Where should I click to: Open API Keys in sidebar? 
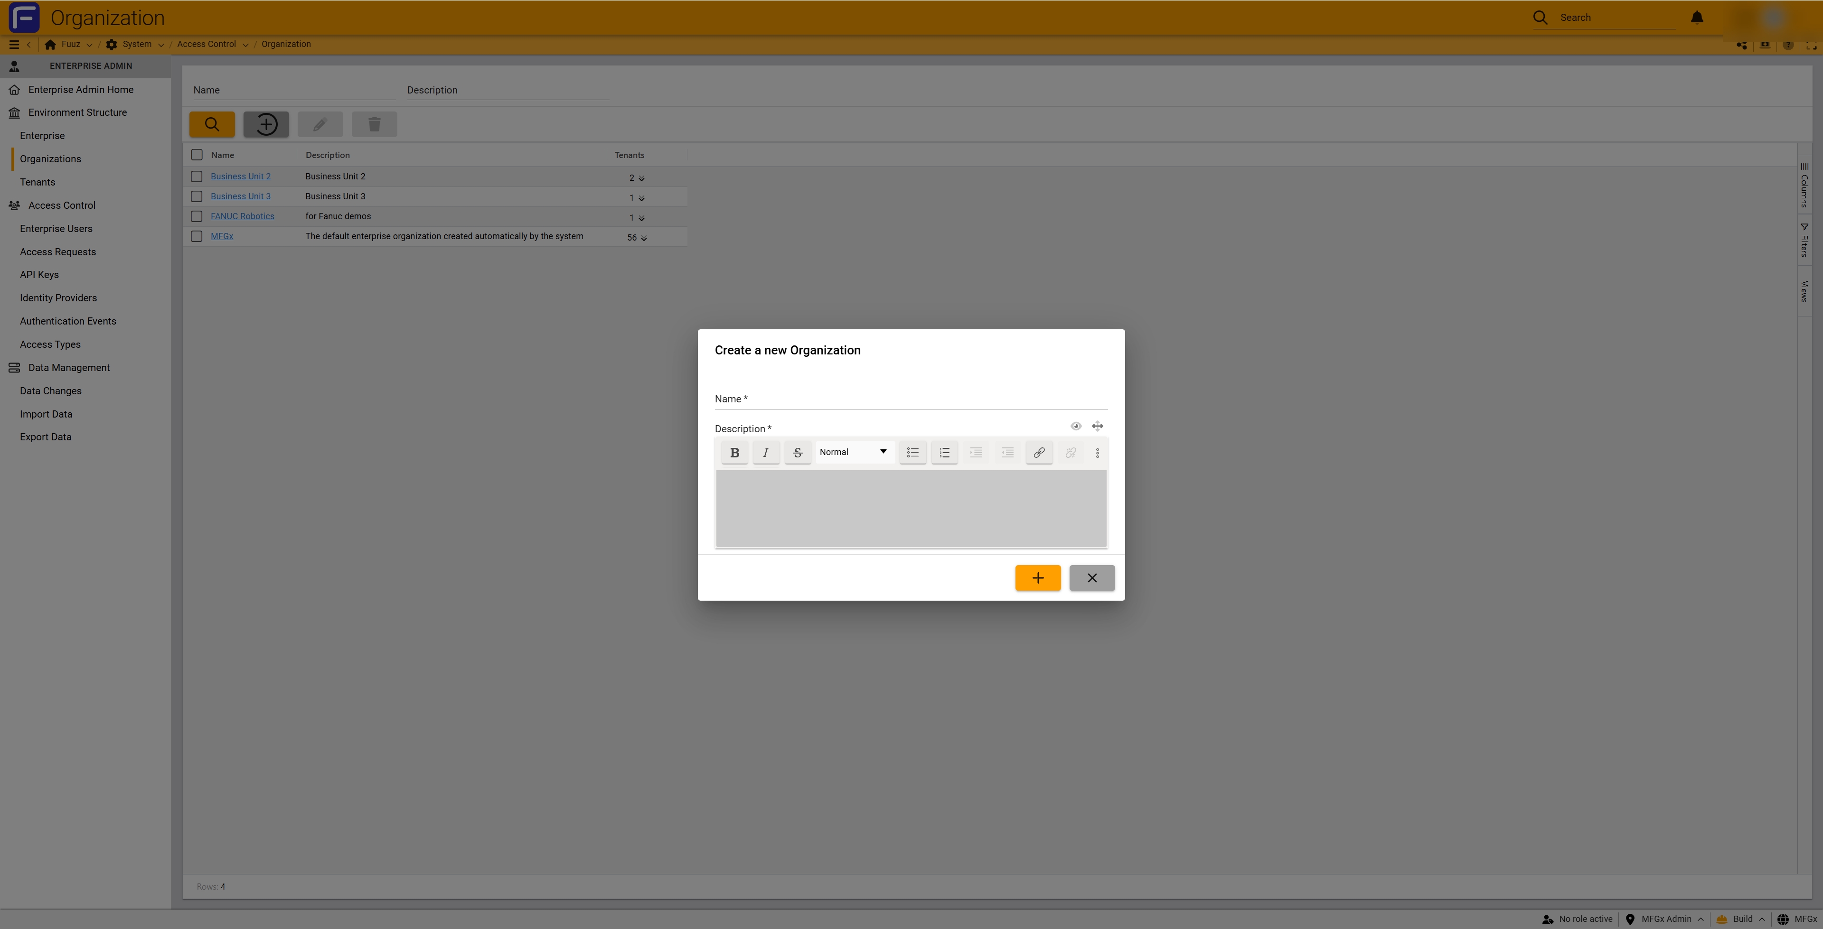click(39, 275)
